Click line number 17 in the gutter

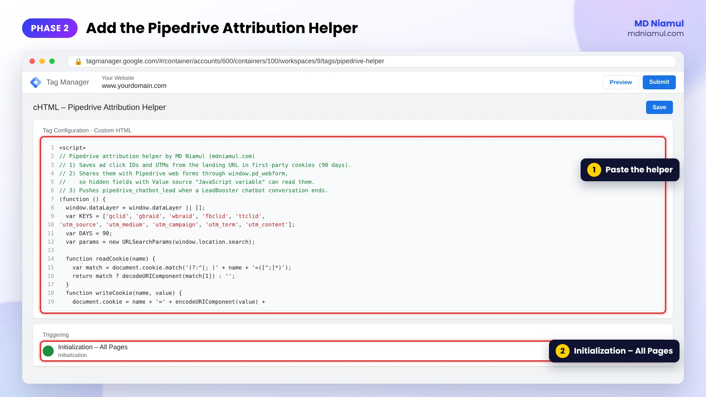click(x=51, y=285)
